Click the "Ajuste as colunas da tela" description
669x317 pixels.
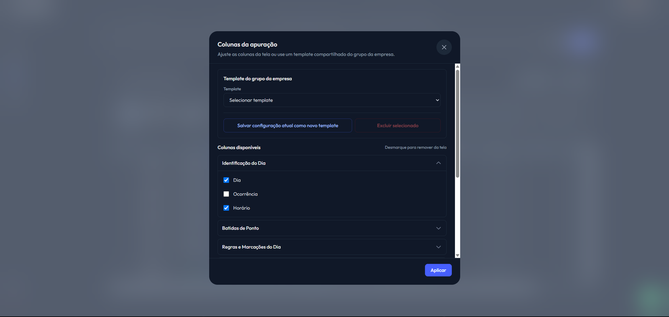click(306, 54)
